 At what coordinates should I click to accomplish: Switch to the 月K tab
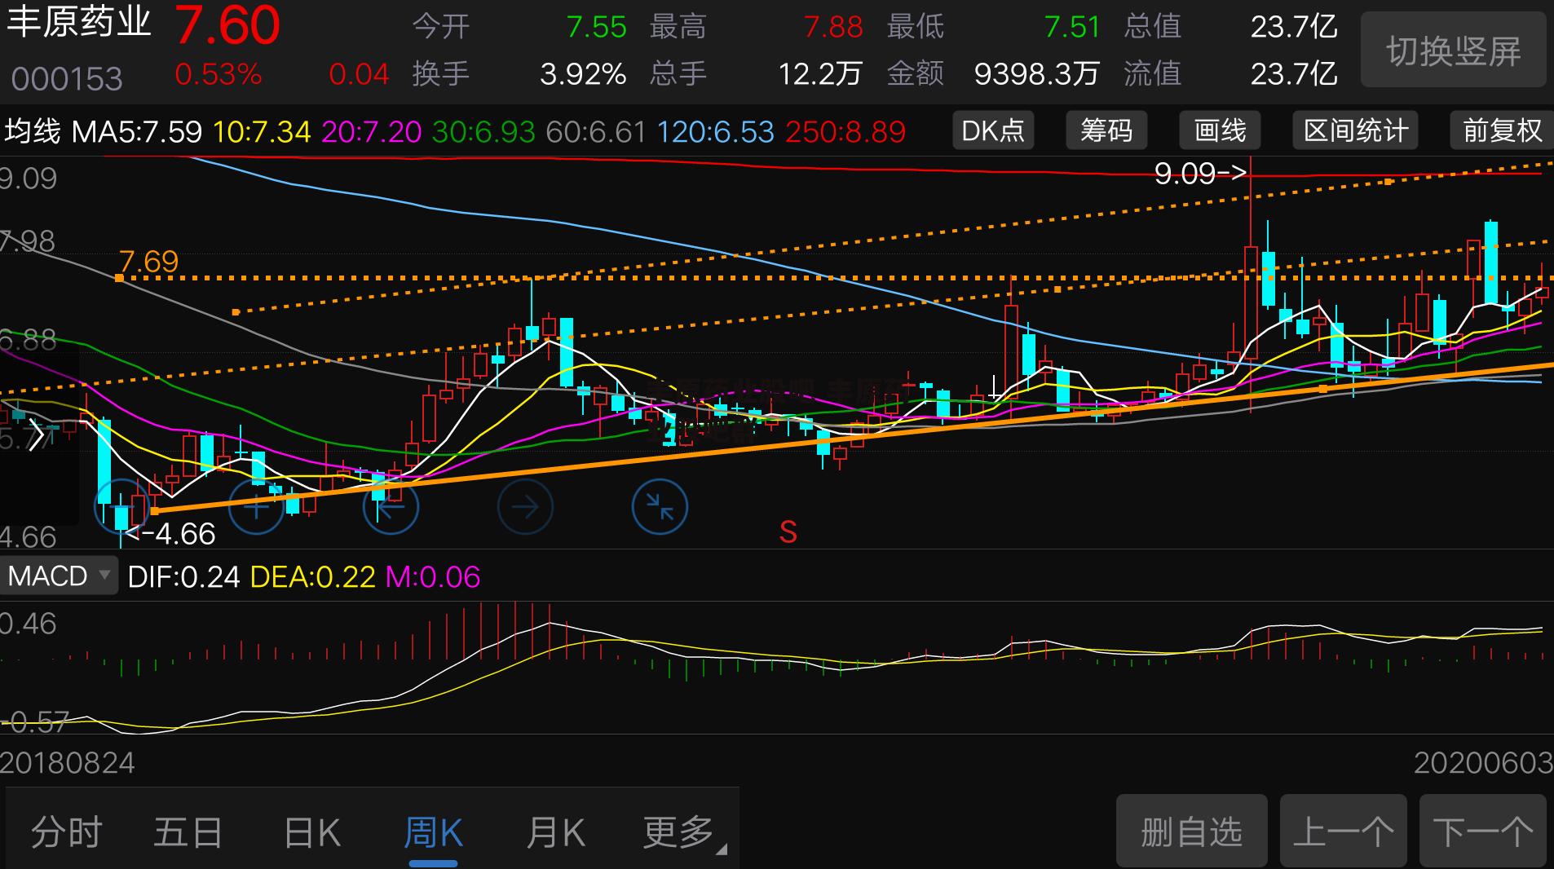pos(555,832)
